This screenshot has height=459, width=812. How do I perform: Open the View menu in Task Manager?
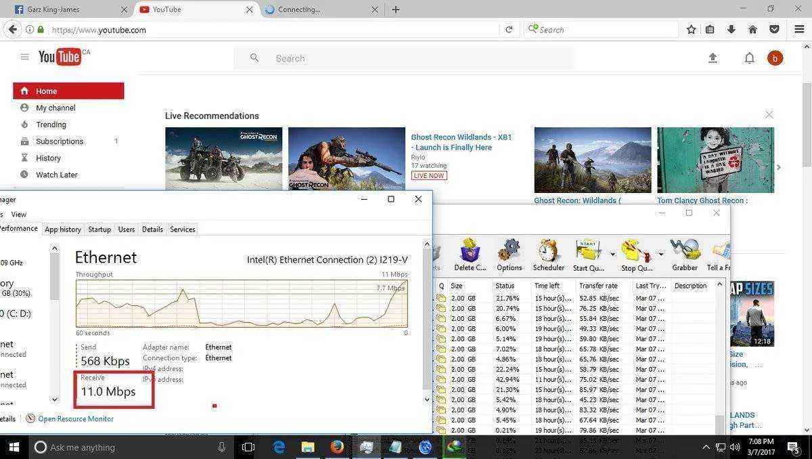[18, 215]
